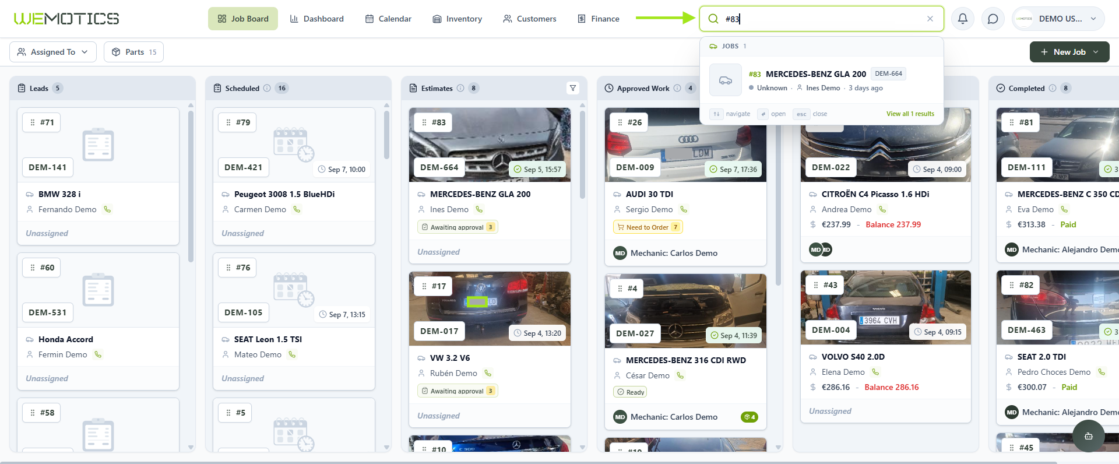Show info tooltip for Approved Work column

pyautogui.click(x=677, y=88)
